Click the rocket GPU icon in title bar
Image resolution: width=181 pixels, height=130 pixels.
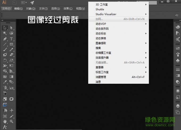[x=32, y=3]
